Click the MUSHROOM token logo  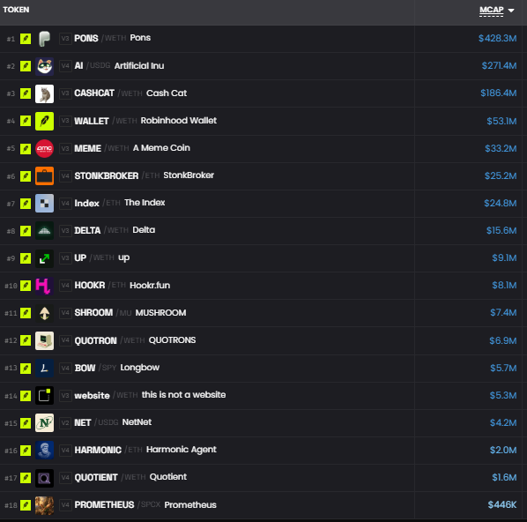tap(44, 313)
